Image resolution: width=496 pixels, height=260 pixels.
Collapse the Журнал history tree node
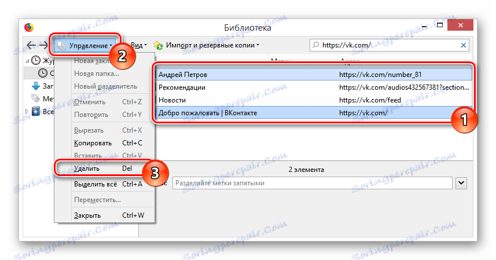point(27,61)
